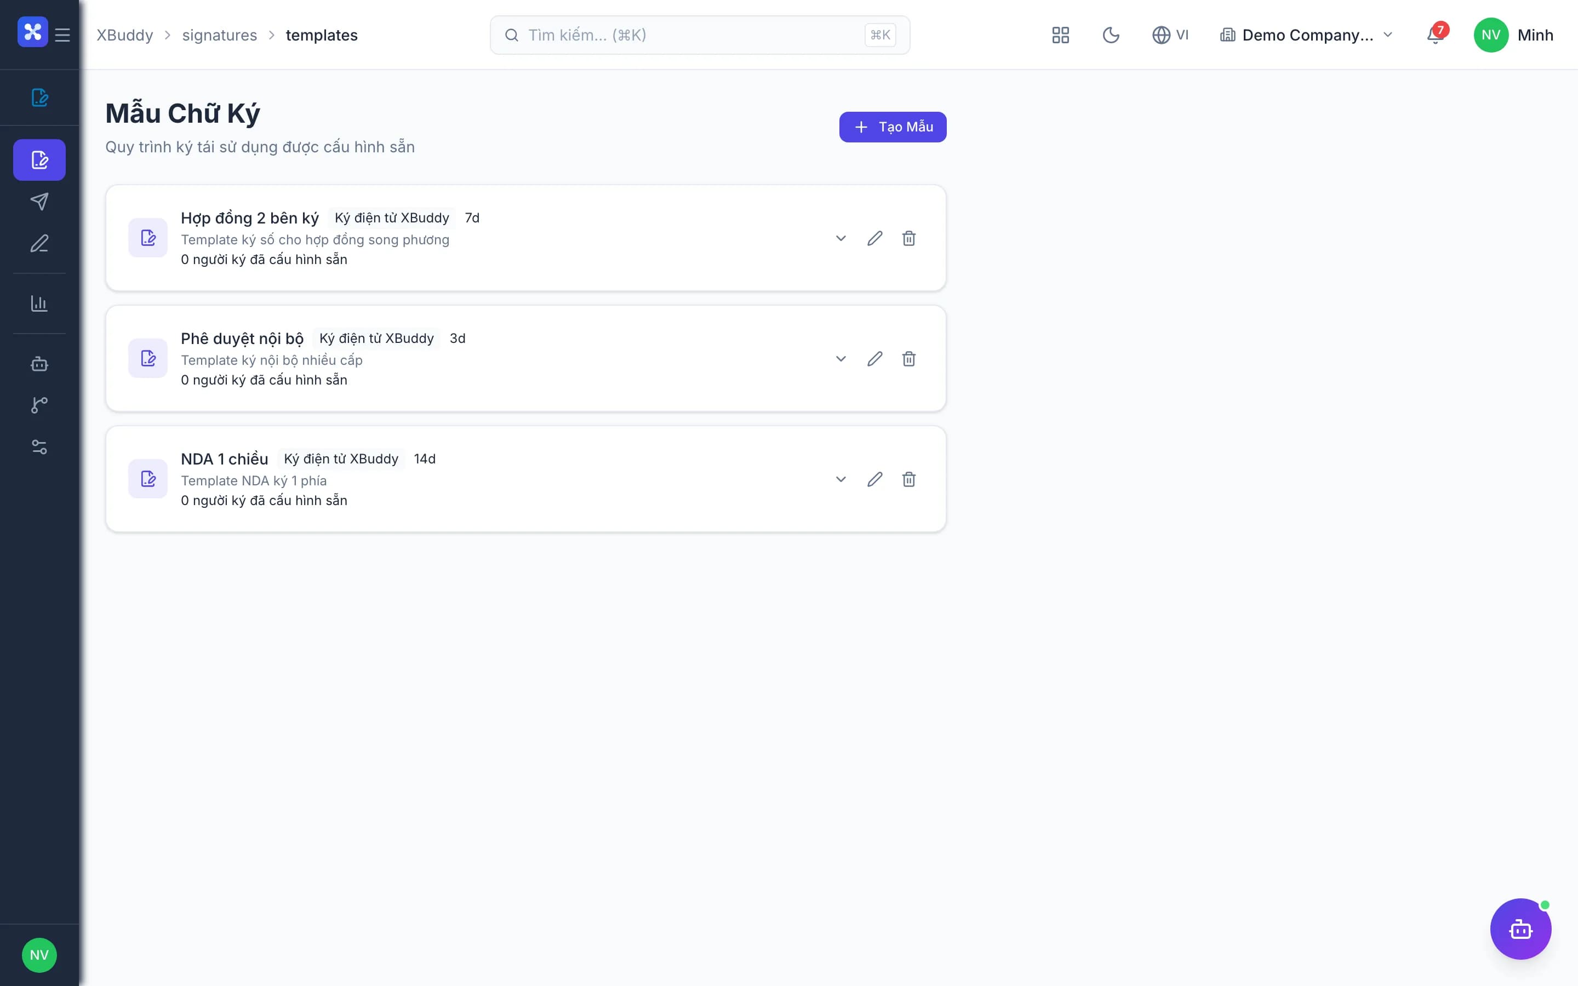Click the Phê duyệt nội bộ title
This screenshot has height=986, width=1578.
tap(242, 339)
